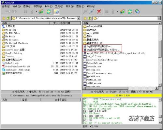Select the My eBooks folder

point(9,30)
